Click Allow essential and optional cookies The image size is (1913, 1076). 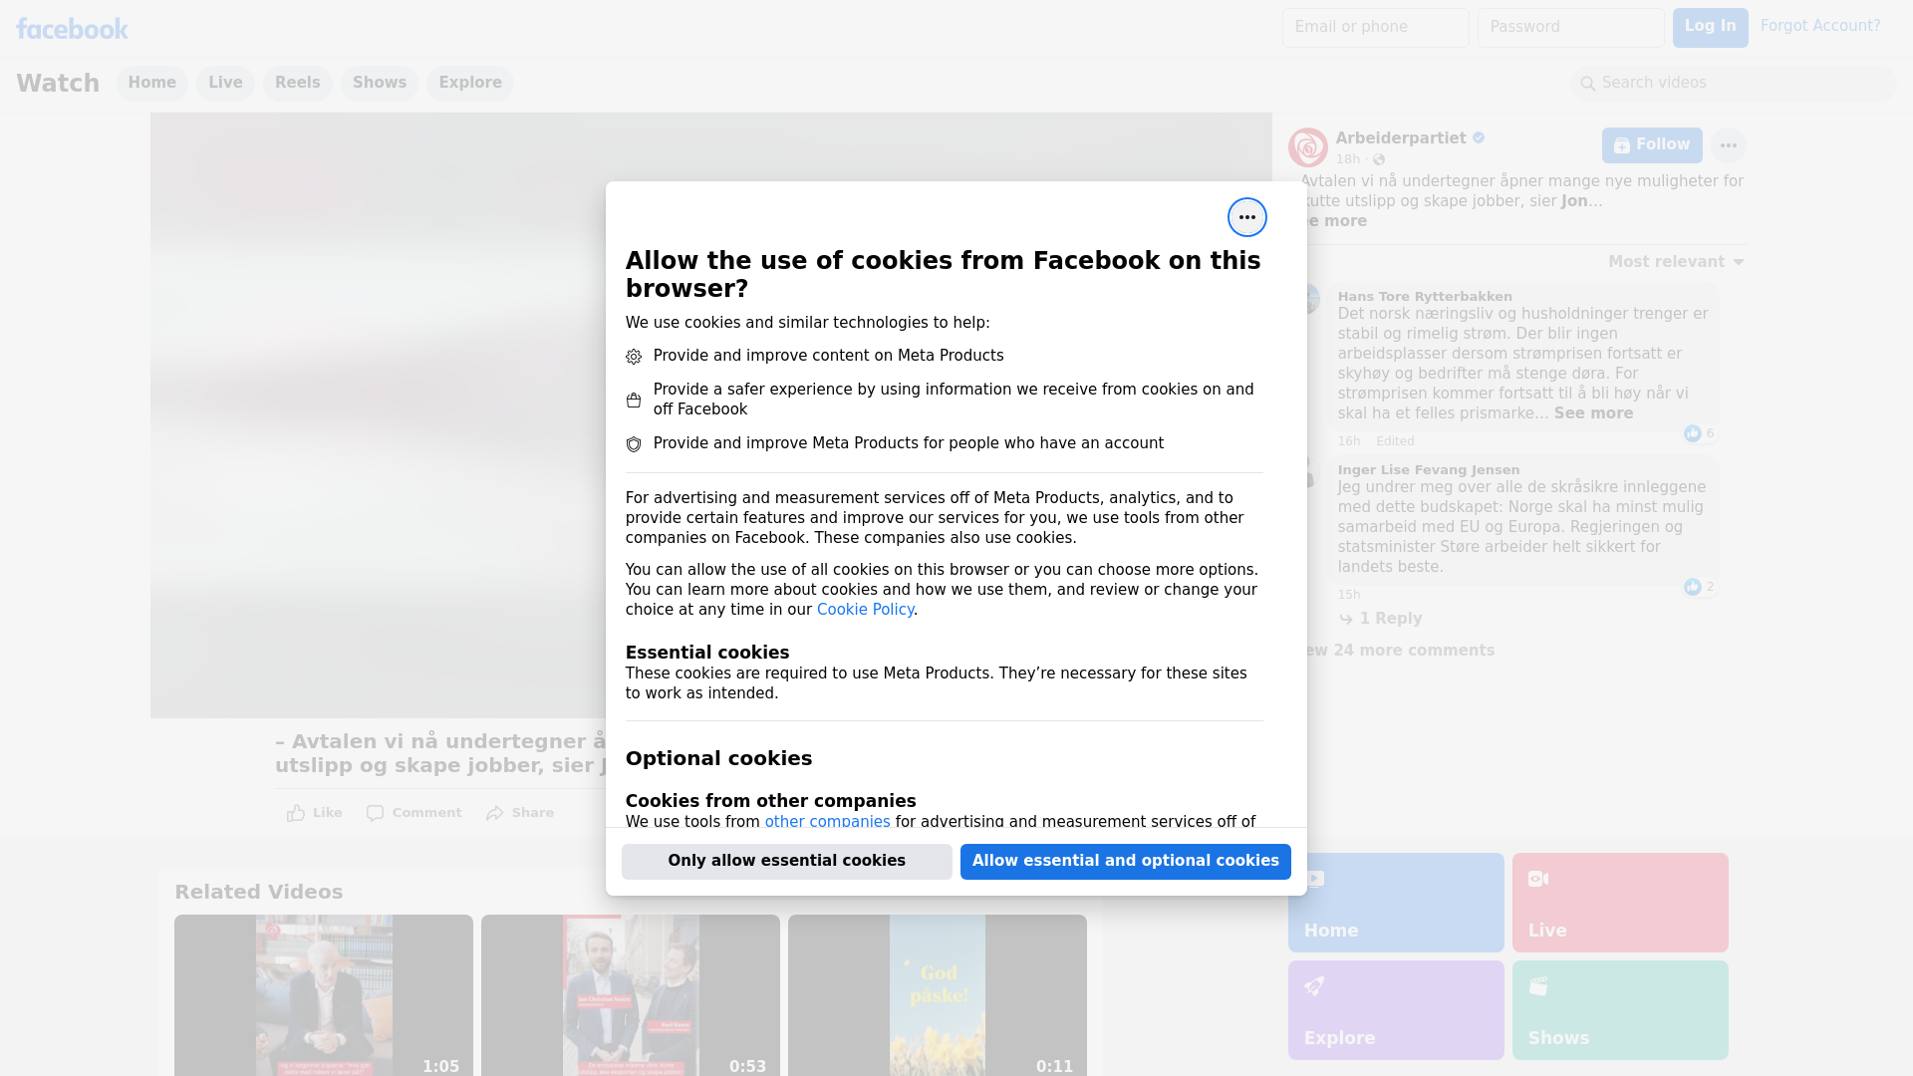[1126, 862]
